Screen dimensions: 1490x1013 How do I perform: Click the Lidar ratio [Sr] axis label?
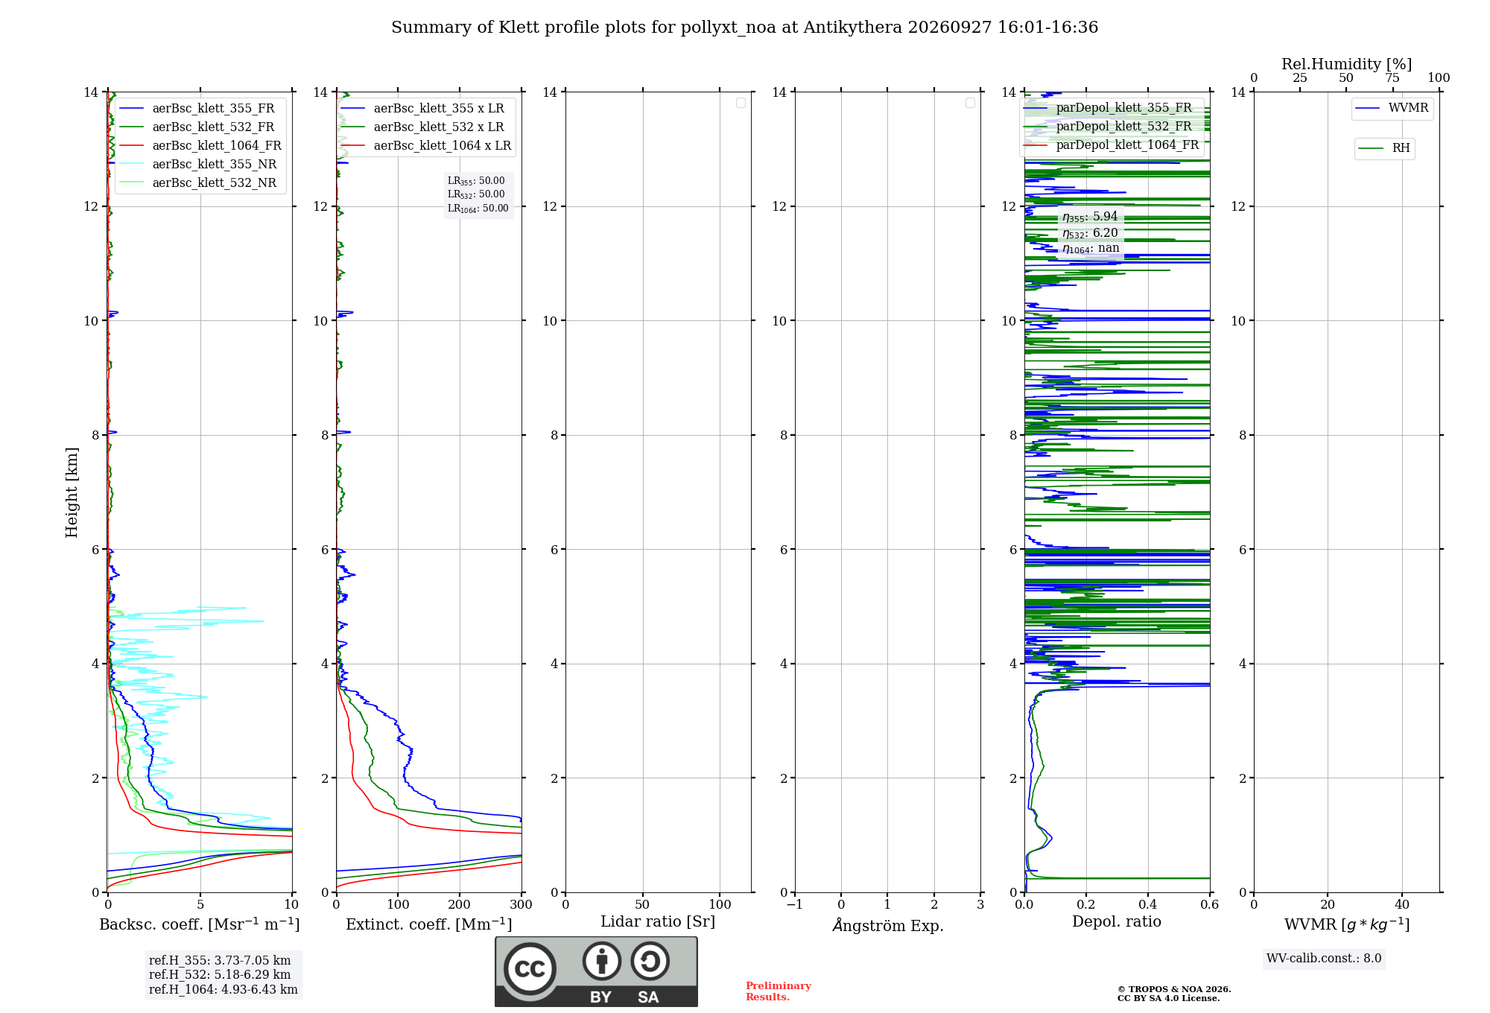[x=658, y=922]
